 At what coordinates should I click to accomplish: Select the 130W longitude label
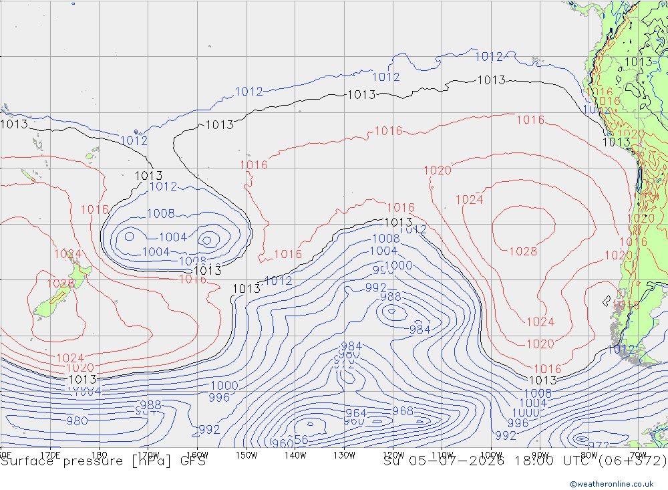point(344,455)
